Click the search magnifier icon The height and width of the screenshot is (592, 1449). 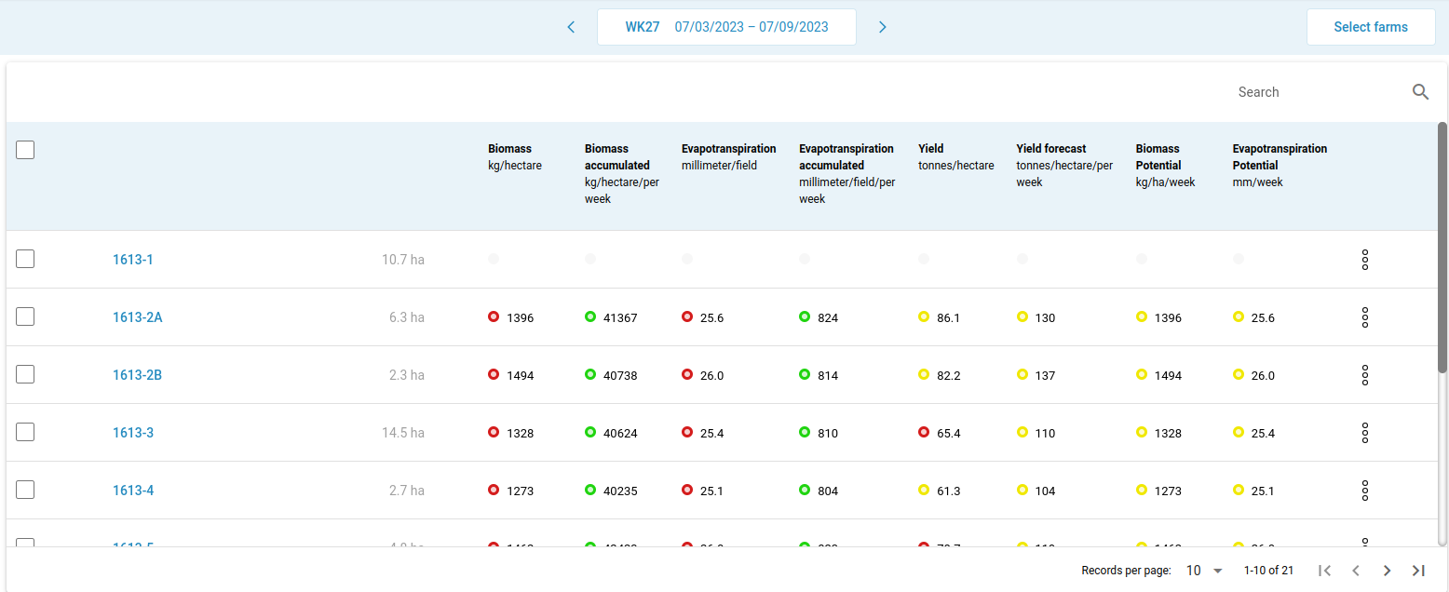pos(1420,91)
